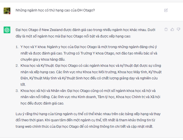Give the answer a thumbs down
Viewport: 183px width, 140px height.
coord(178,29)
